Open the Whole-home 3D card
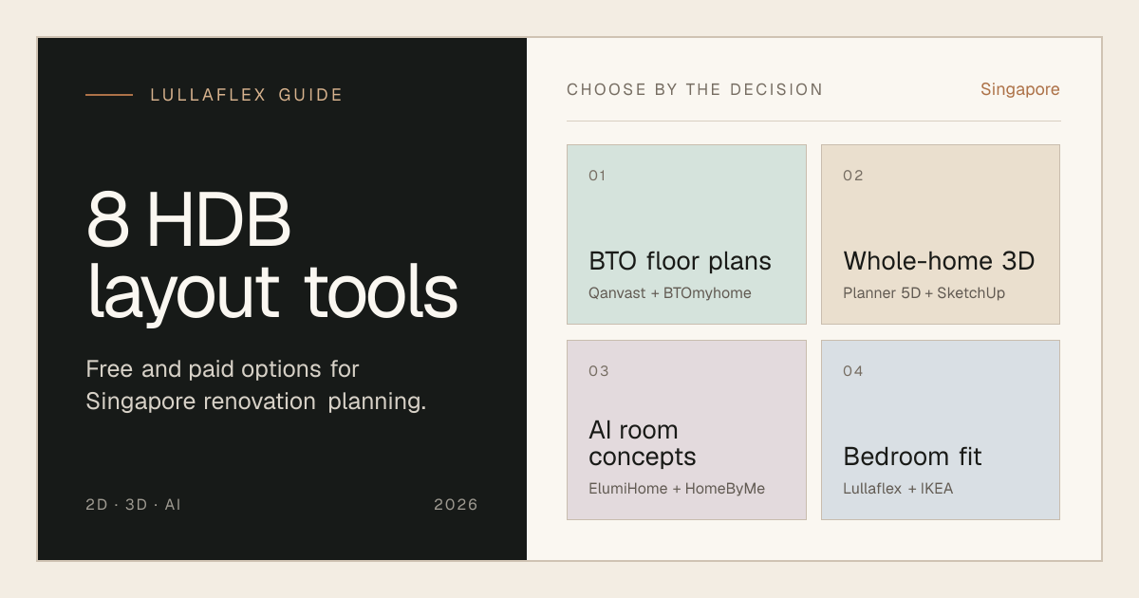 pos(941,234)
